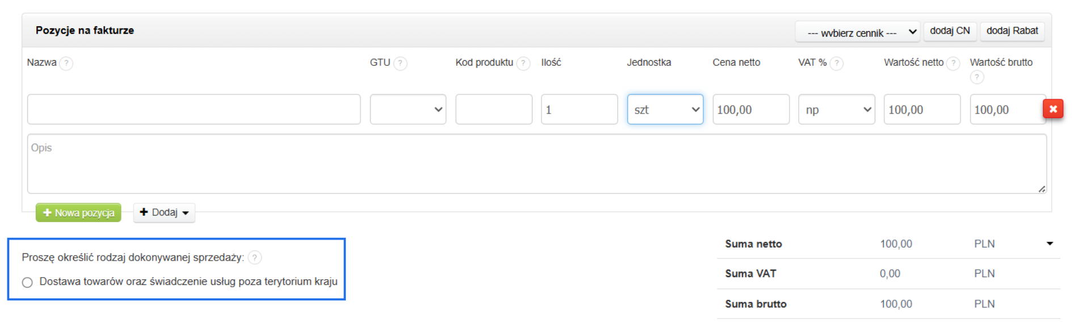Click the Cena netto field

751,110
